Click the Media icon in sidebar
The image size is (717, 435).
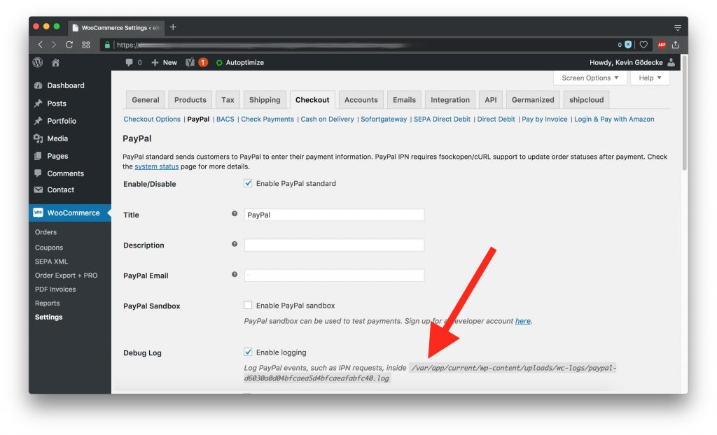tap(39, 138)
